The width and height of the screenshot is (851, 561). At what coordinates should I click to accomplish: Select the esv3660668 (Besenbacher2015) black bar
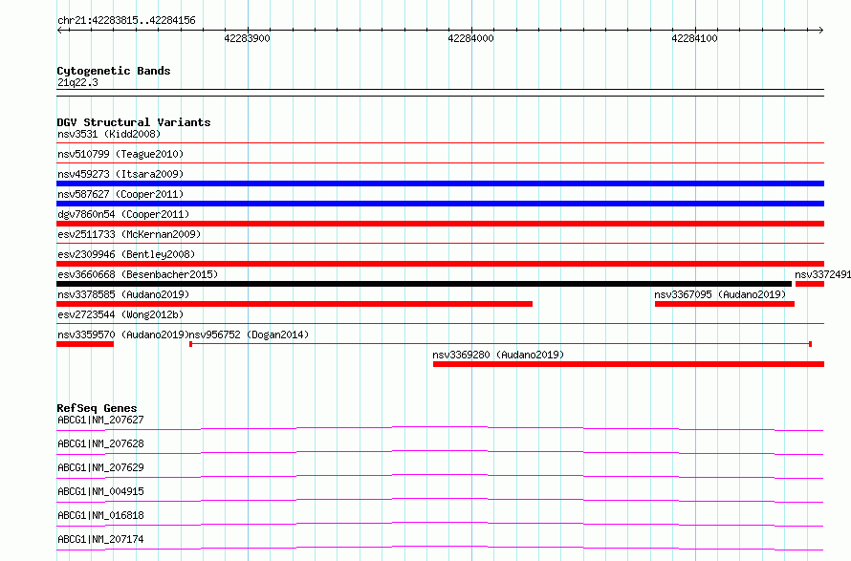424,284
